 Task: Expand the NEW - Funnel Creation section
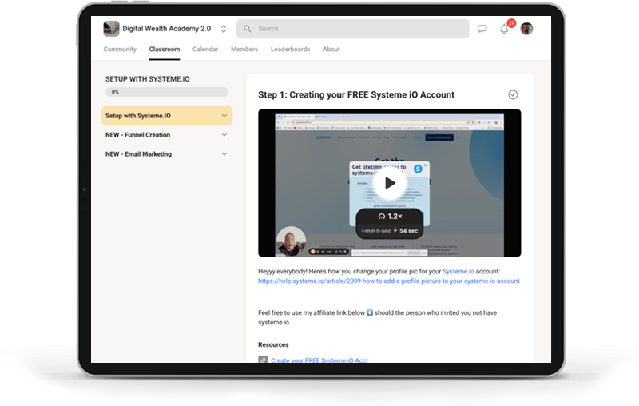pos(224,135)
